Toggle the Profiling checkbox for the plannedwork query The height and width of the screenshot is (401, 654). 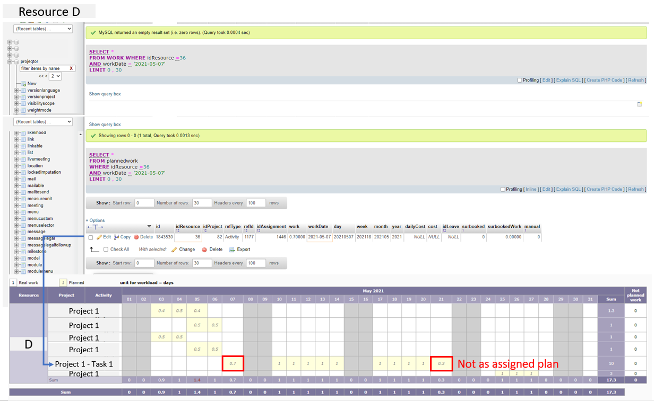(x=503, y=189)
